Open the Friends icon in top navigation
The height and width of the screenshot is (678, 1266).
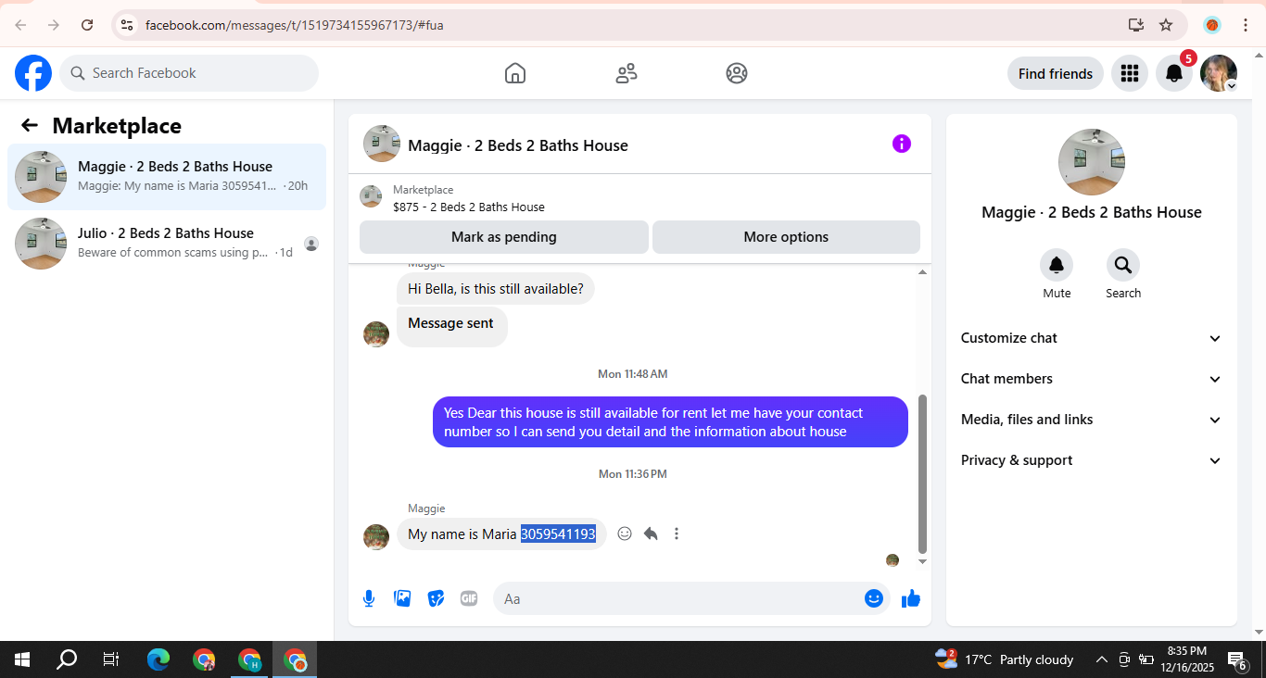click(627, 73)
